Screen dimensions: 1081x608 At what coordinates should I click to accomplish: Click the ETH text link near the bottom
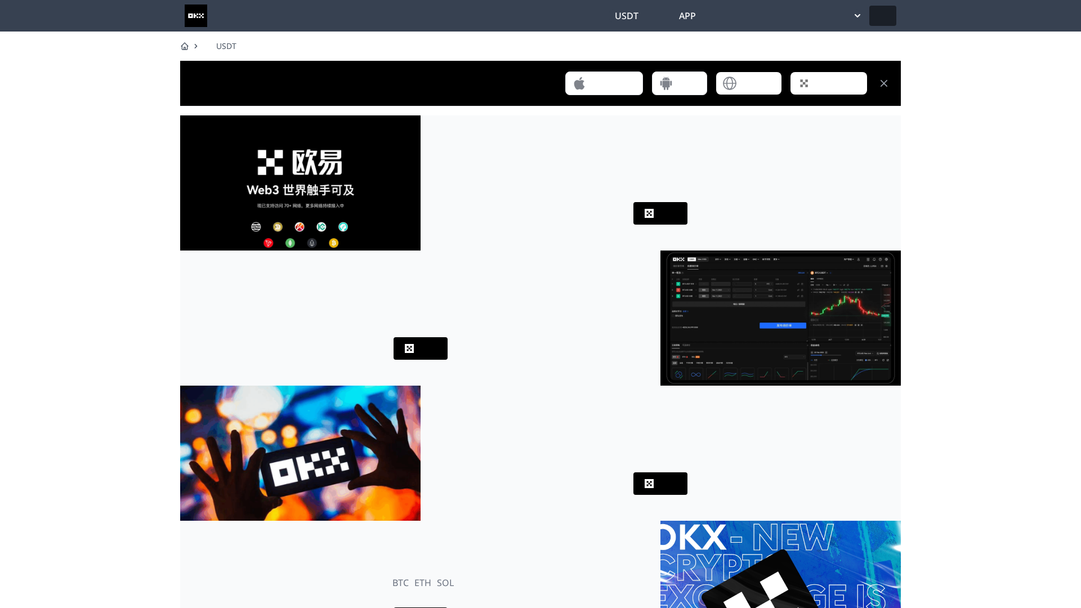tap(422, 583)
